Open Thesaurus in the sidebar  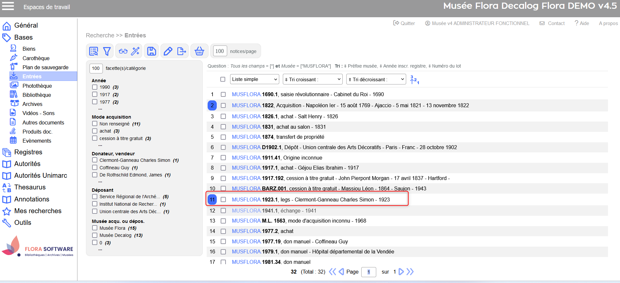[30, 187]
